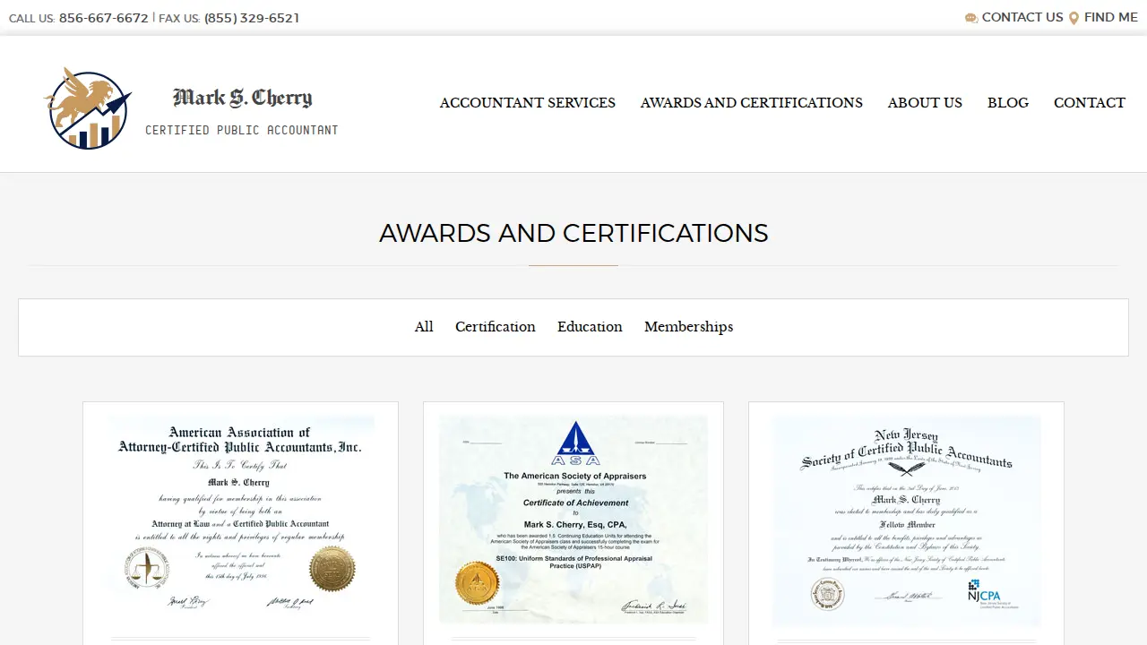Viewport: 1147px width, 645px height.
Task: Click the griffin logo icon
Action: tap(88, 108)
